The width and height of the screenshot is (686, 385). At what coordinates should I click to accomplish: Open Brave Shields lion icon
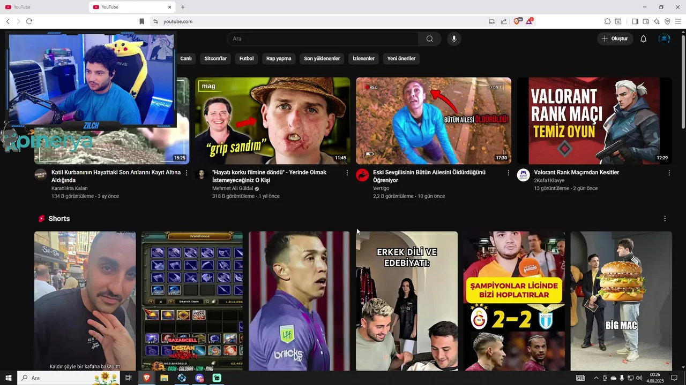(518, 21)
